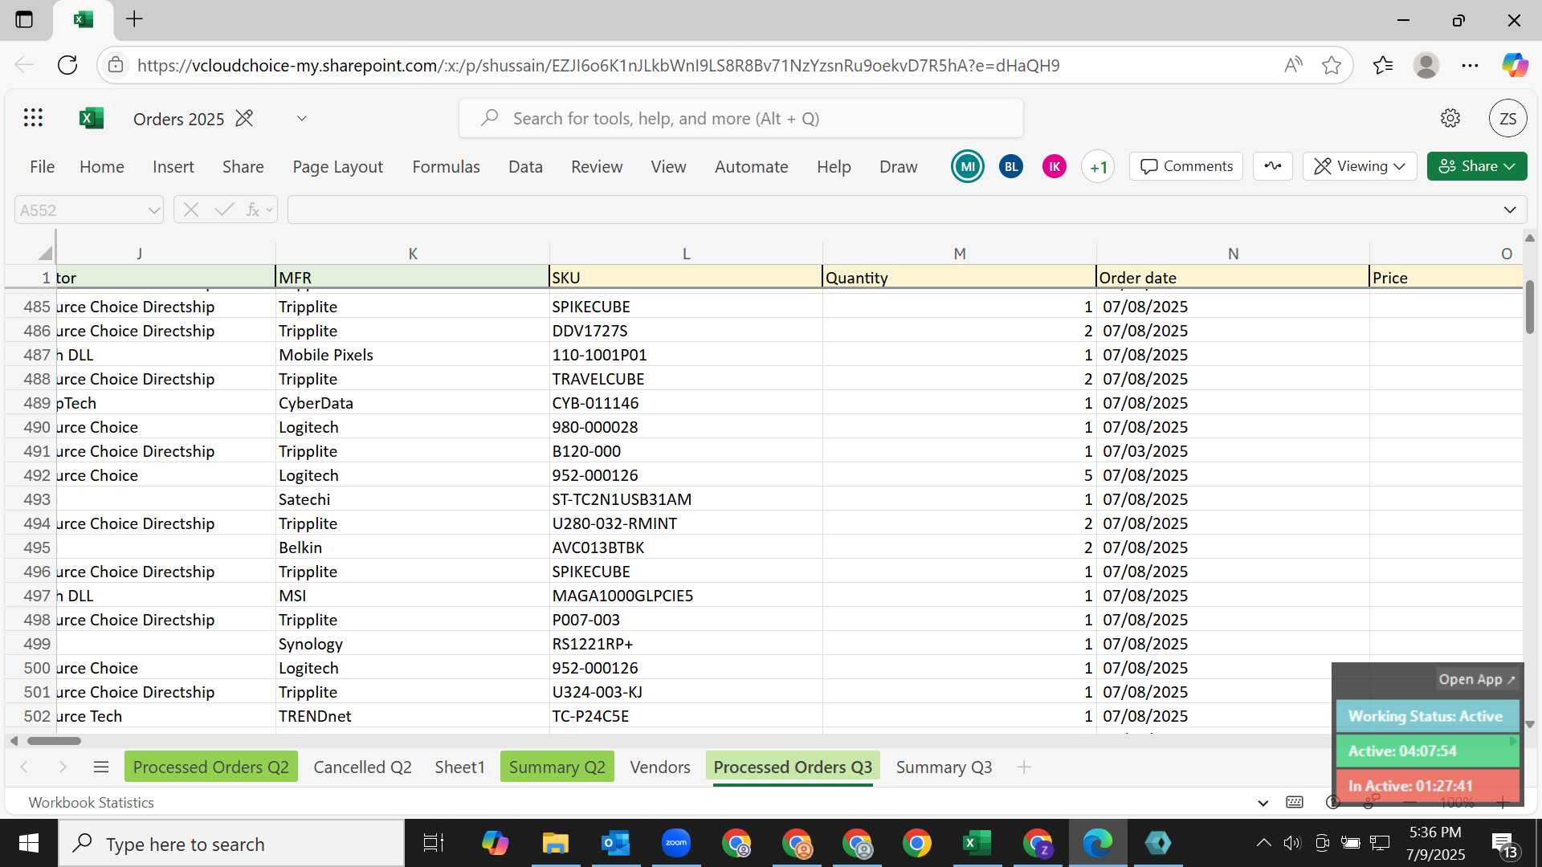The image size is (1542, 867).
Task: Refresh the browser page
Action: [67, 65]
